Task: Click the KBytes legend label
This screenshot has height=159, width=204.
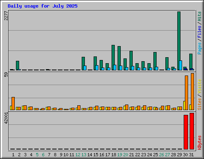Action: click(x=200, y=143)
